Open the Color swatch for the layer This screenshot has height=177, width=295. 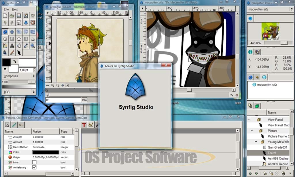[x=46, y=152]
